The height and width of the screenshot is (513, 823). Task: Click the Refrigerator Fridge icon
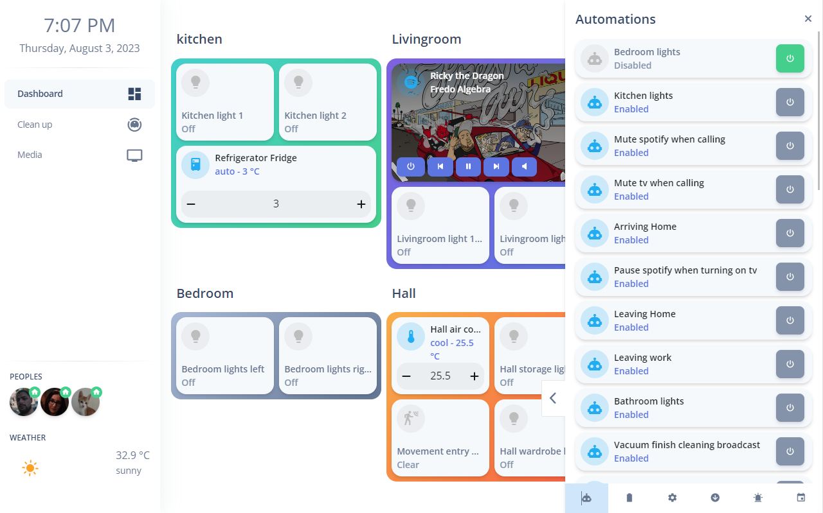[x=195, y=164]
